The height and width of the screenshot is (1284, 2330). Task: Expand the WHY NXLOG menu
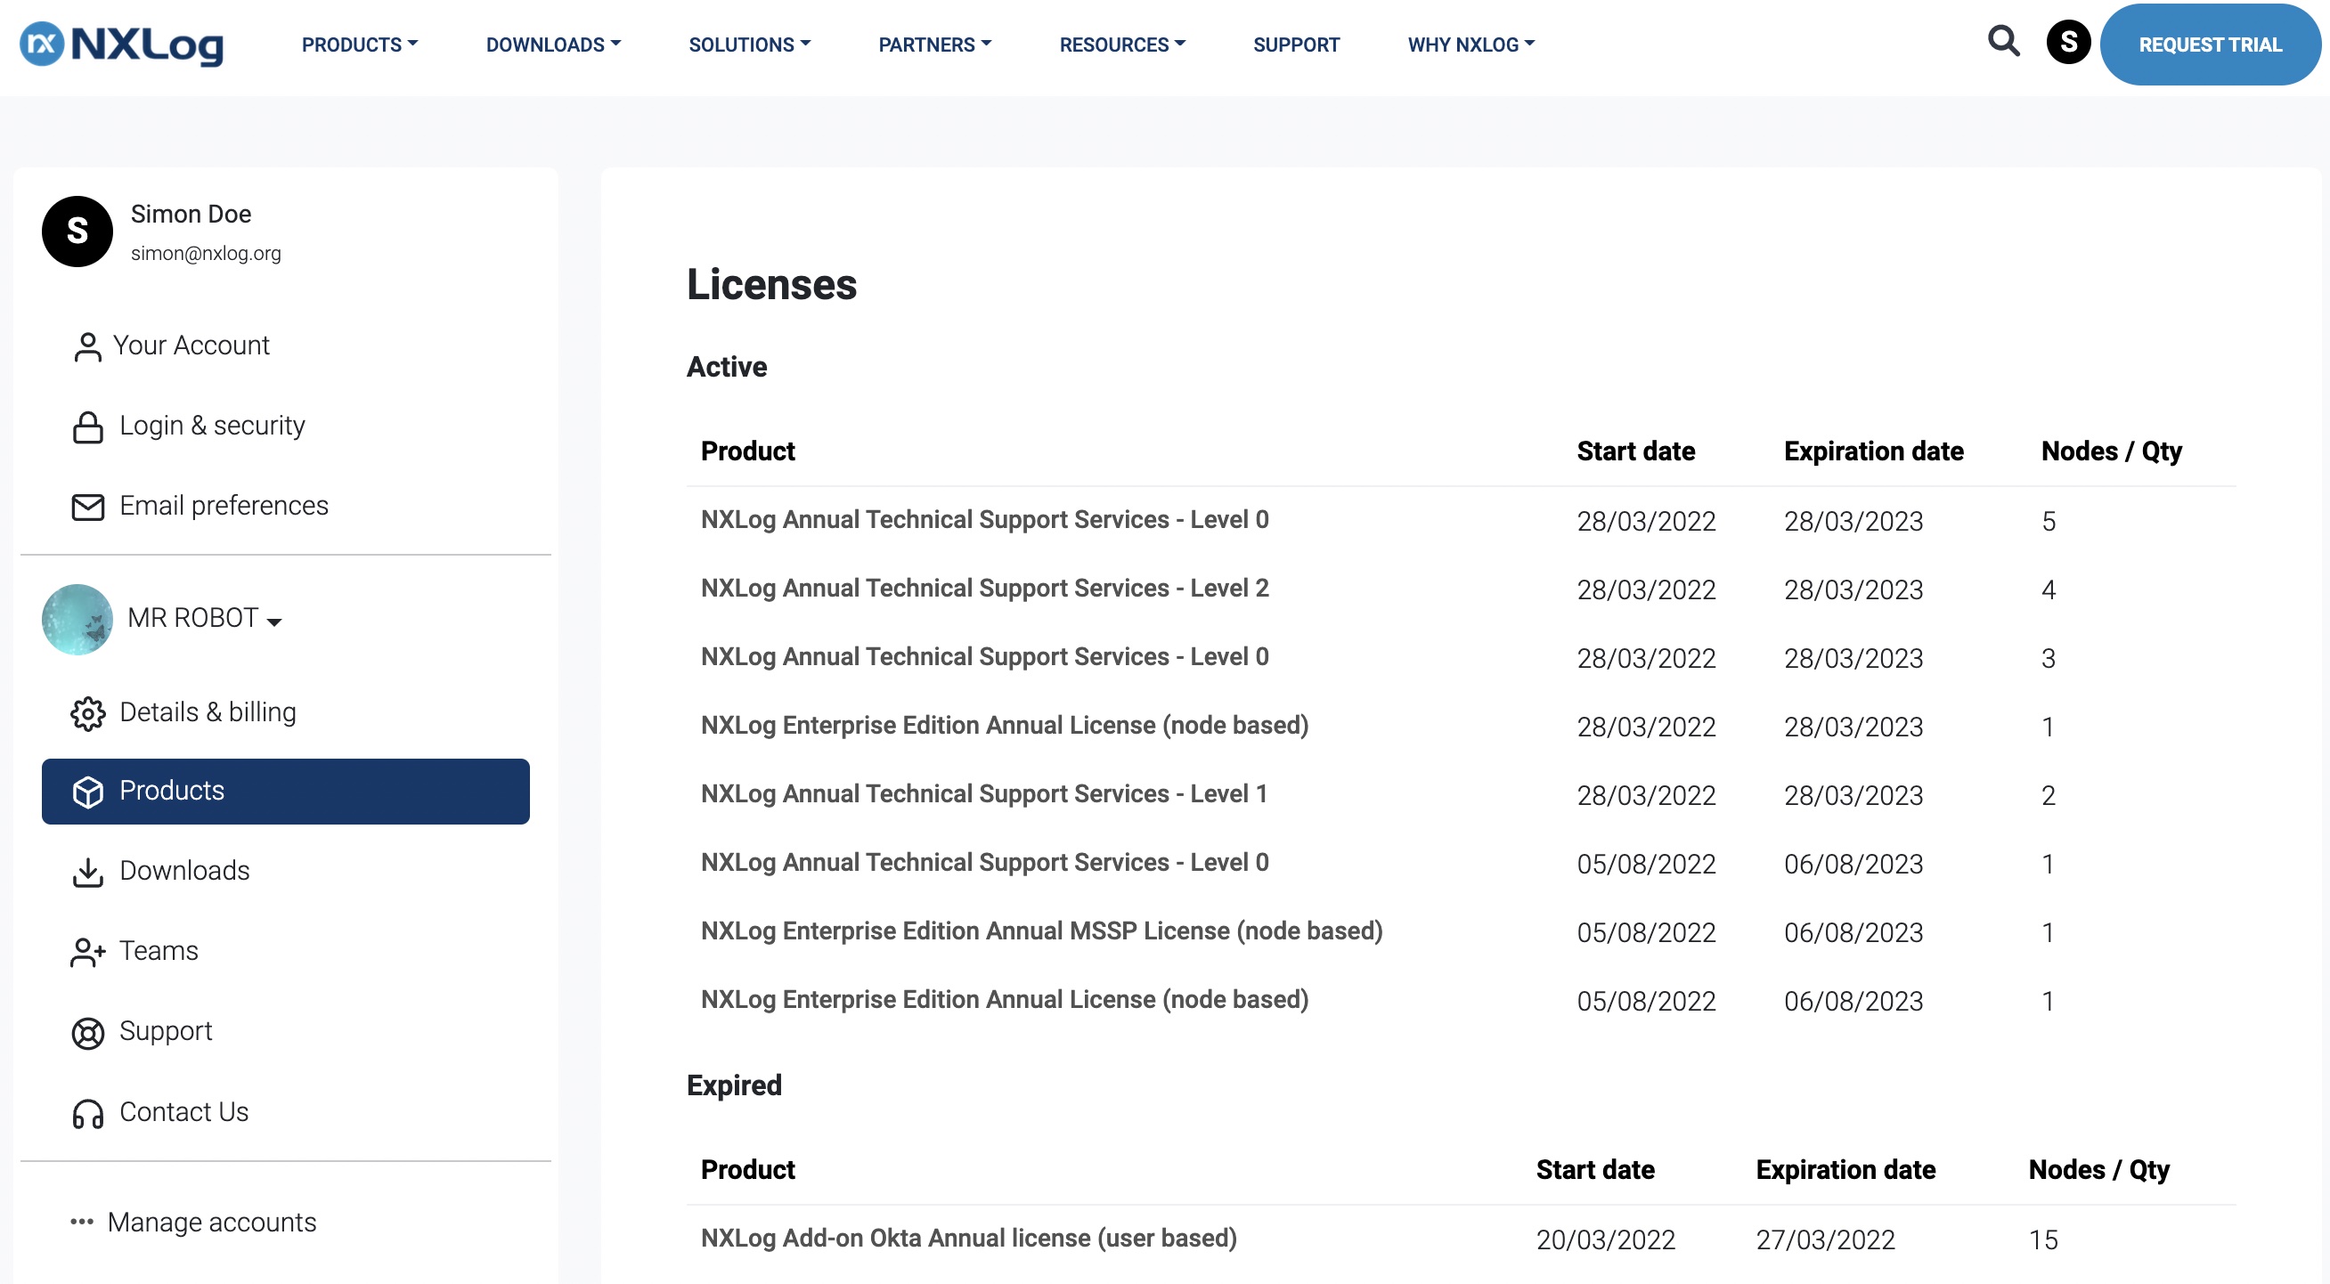coord(1471,45)
